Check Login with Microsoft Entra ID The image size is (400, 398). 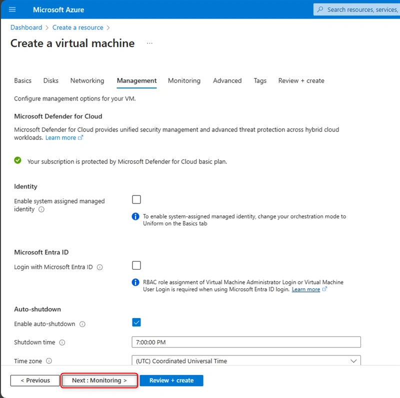tap(136, 265)
